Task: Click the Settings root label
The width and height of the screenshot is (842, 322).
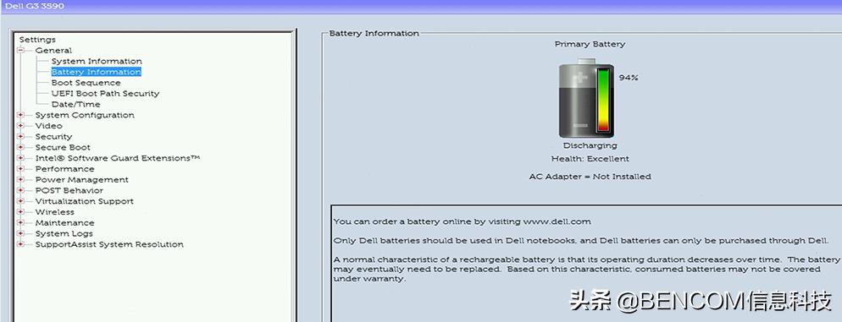Action: 37,40
